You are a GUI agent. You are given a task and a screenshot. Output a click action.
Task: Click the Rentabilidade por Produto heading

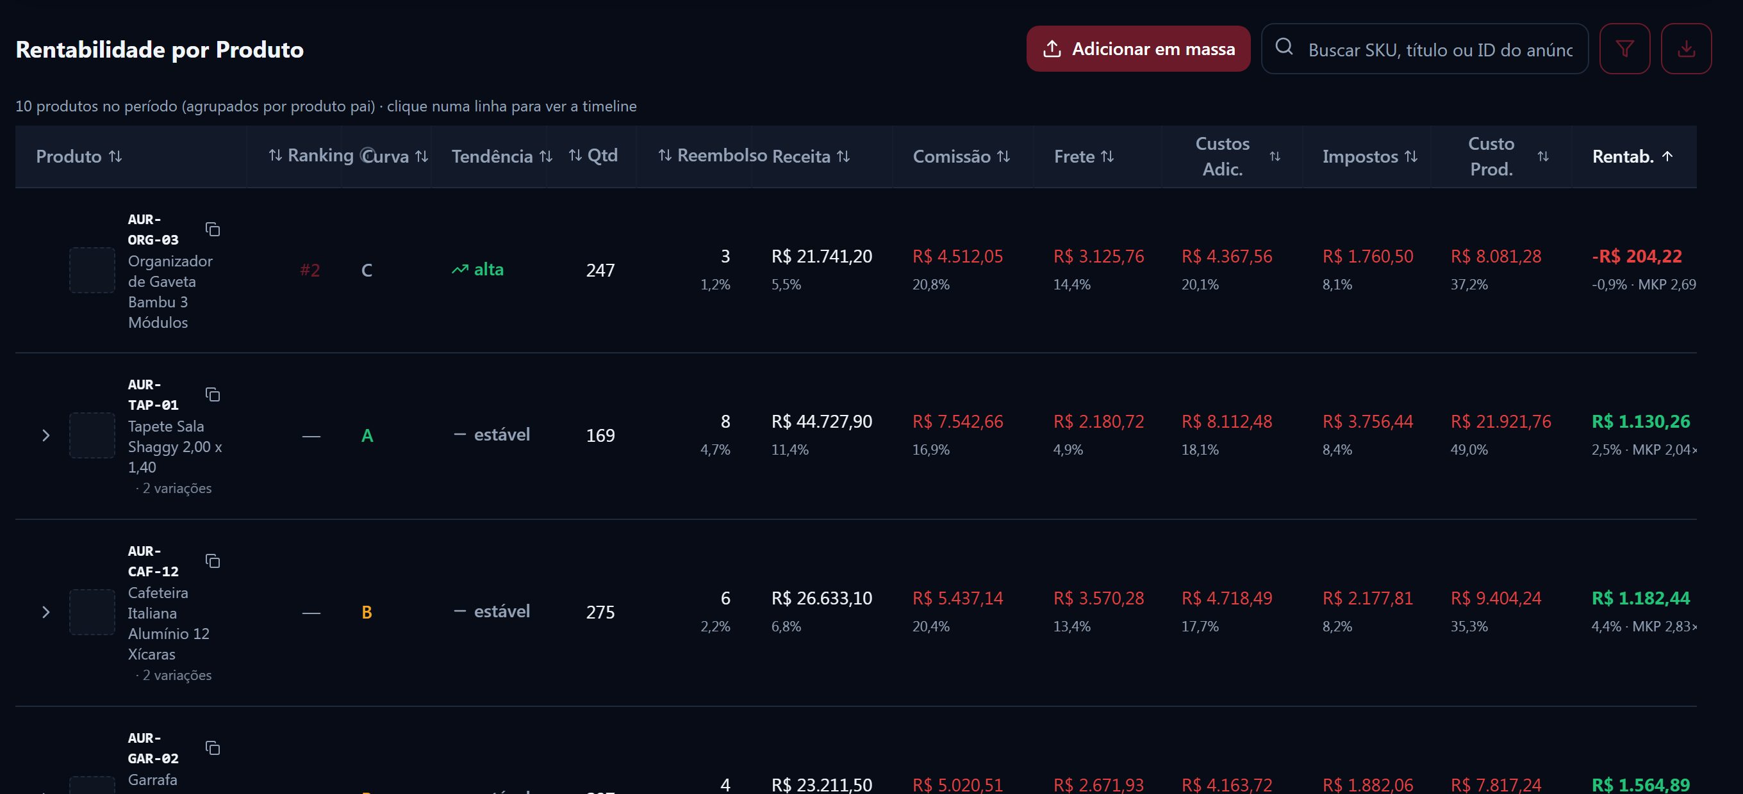(160, 49)
